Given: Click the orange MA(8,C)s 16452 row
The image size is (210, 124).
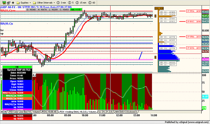Looking at the screenshot, I should 17,98.
